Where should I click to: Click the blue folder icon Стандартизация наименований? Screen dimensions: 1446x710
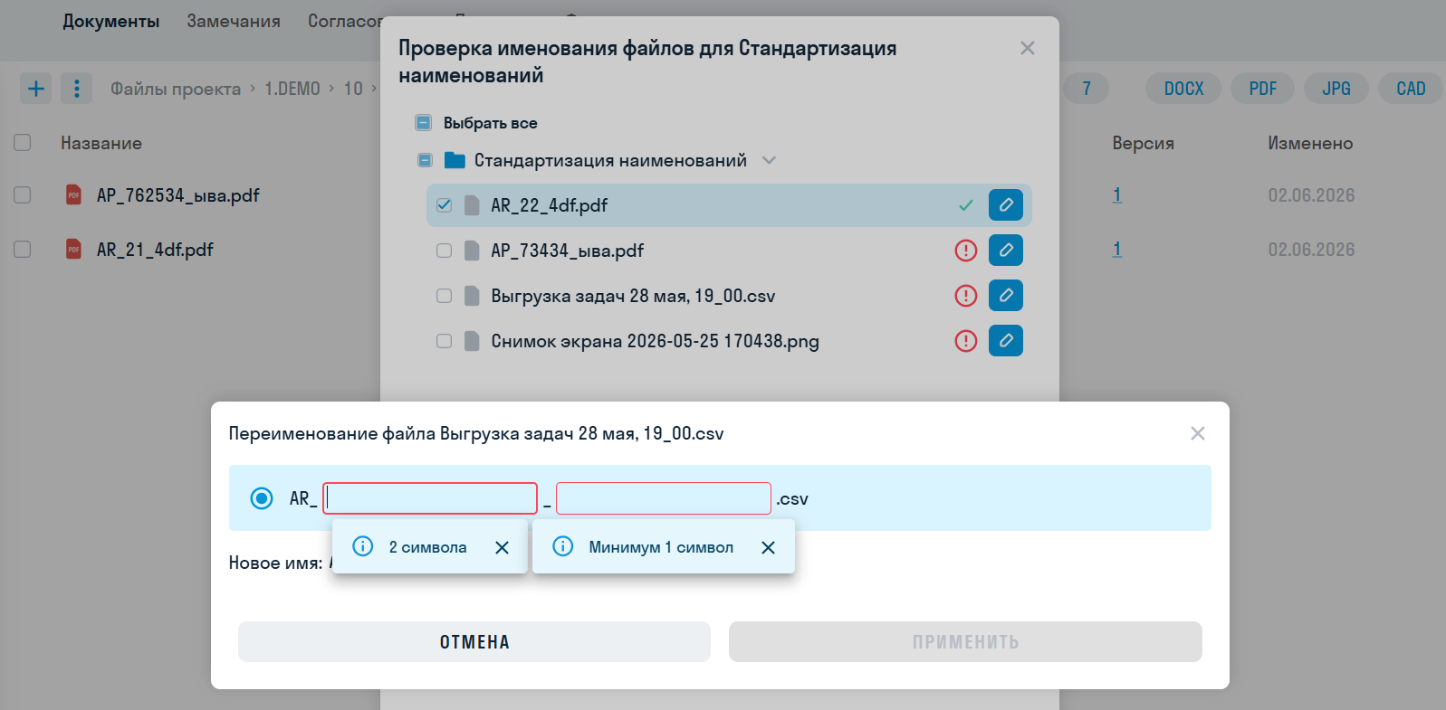pos(455,161)
